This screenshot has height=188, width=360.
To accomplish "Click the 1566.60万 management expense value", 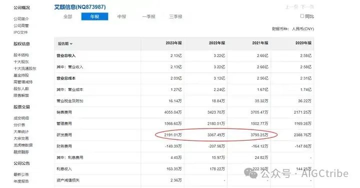I will click(x=173, y=124).
